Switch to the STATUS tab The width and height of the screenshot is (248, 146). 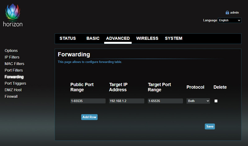point(68,38)
